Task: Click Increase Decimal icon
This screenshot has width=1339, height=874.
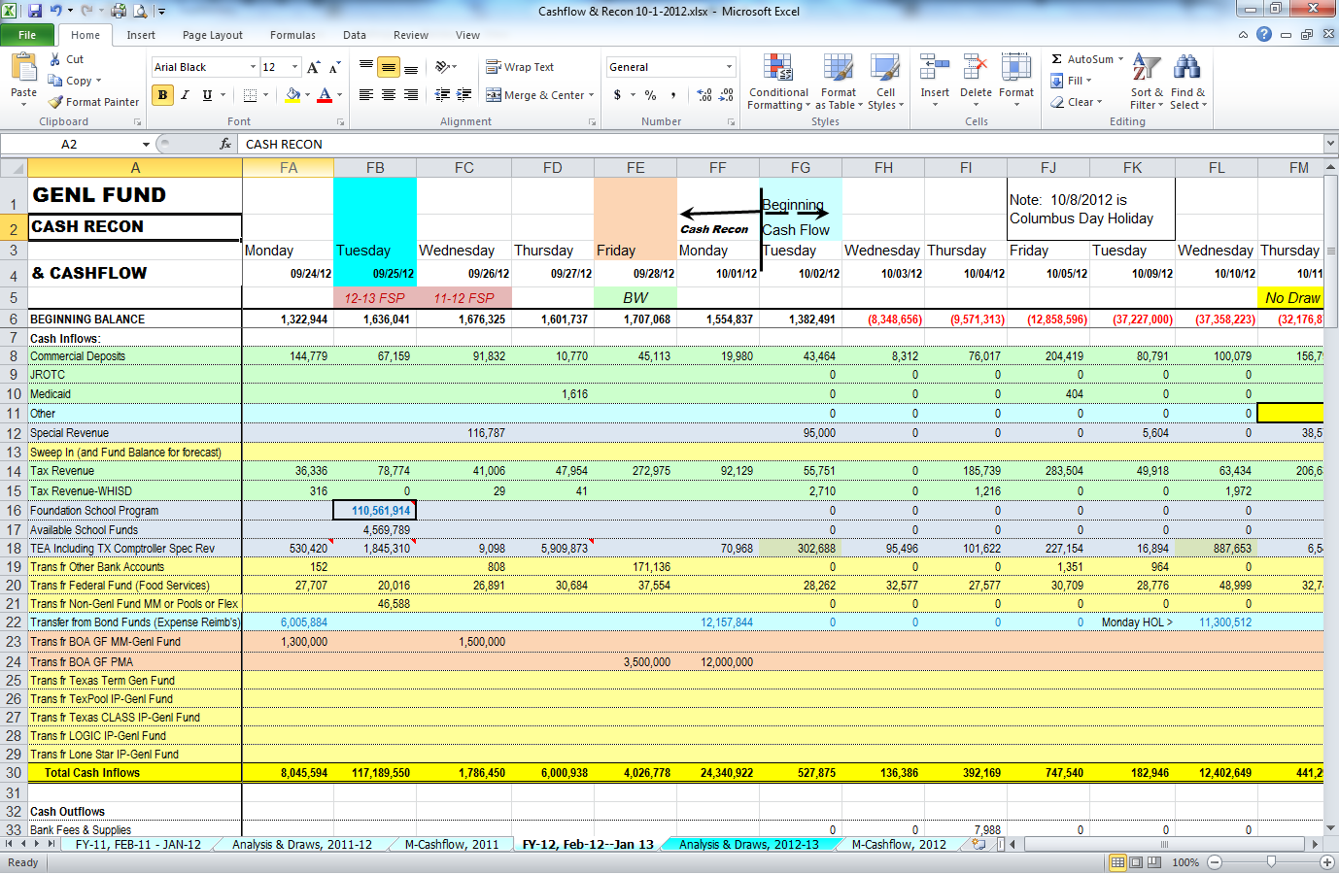Action: tap(704, 95)
